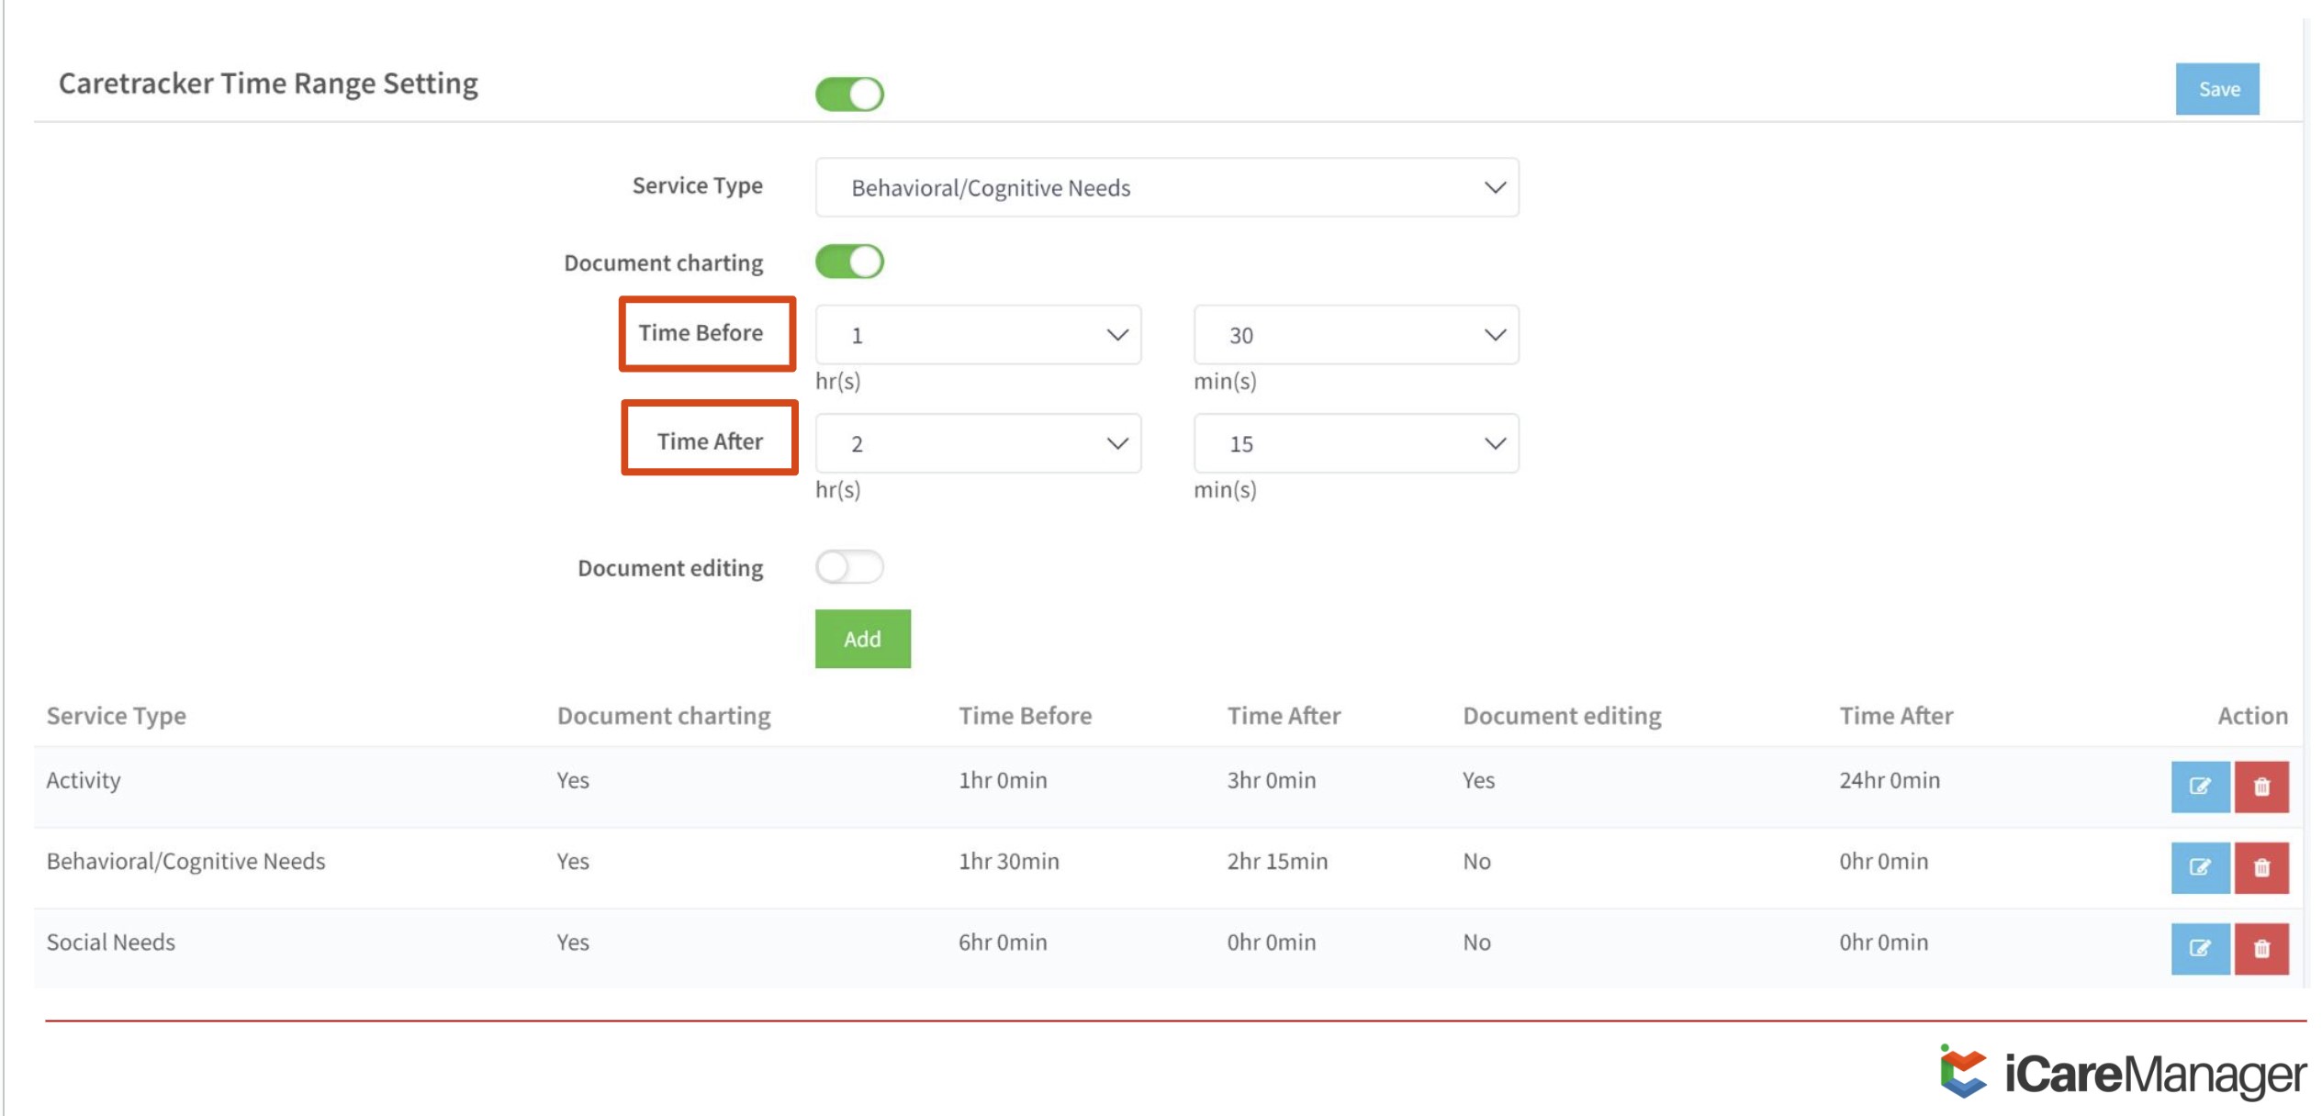The image size is (2322, 1116).
Task: Enable the Document editing switch
Action: point(849,567)
